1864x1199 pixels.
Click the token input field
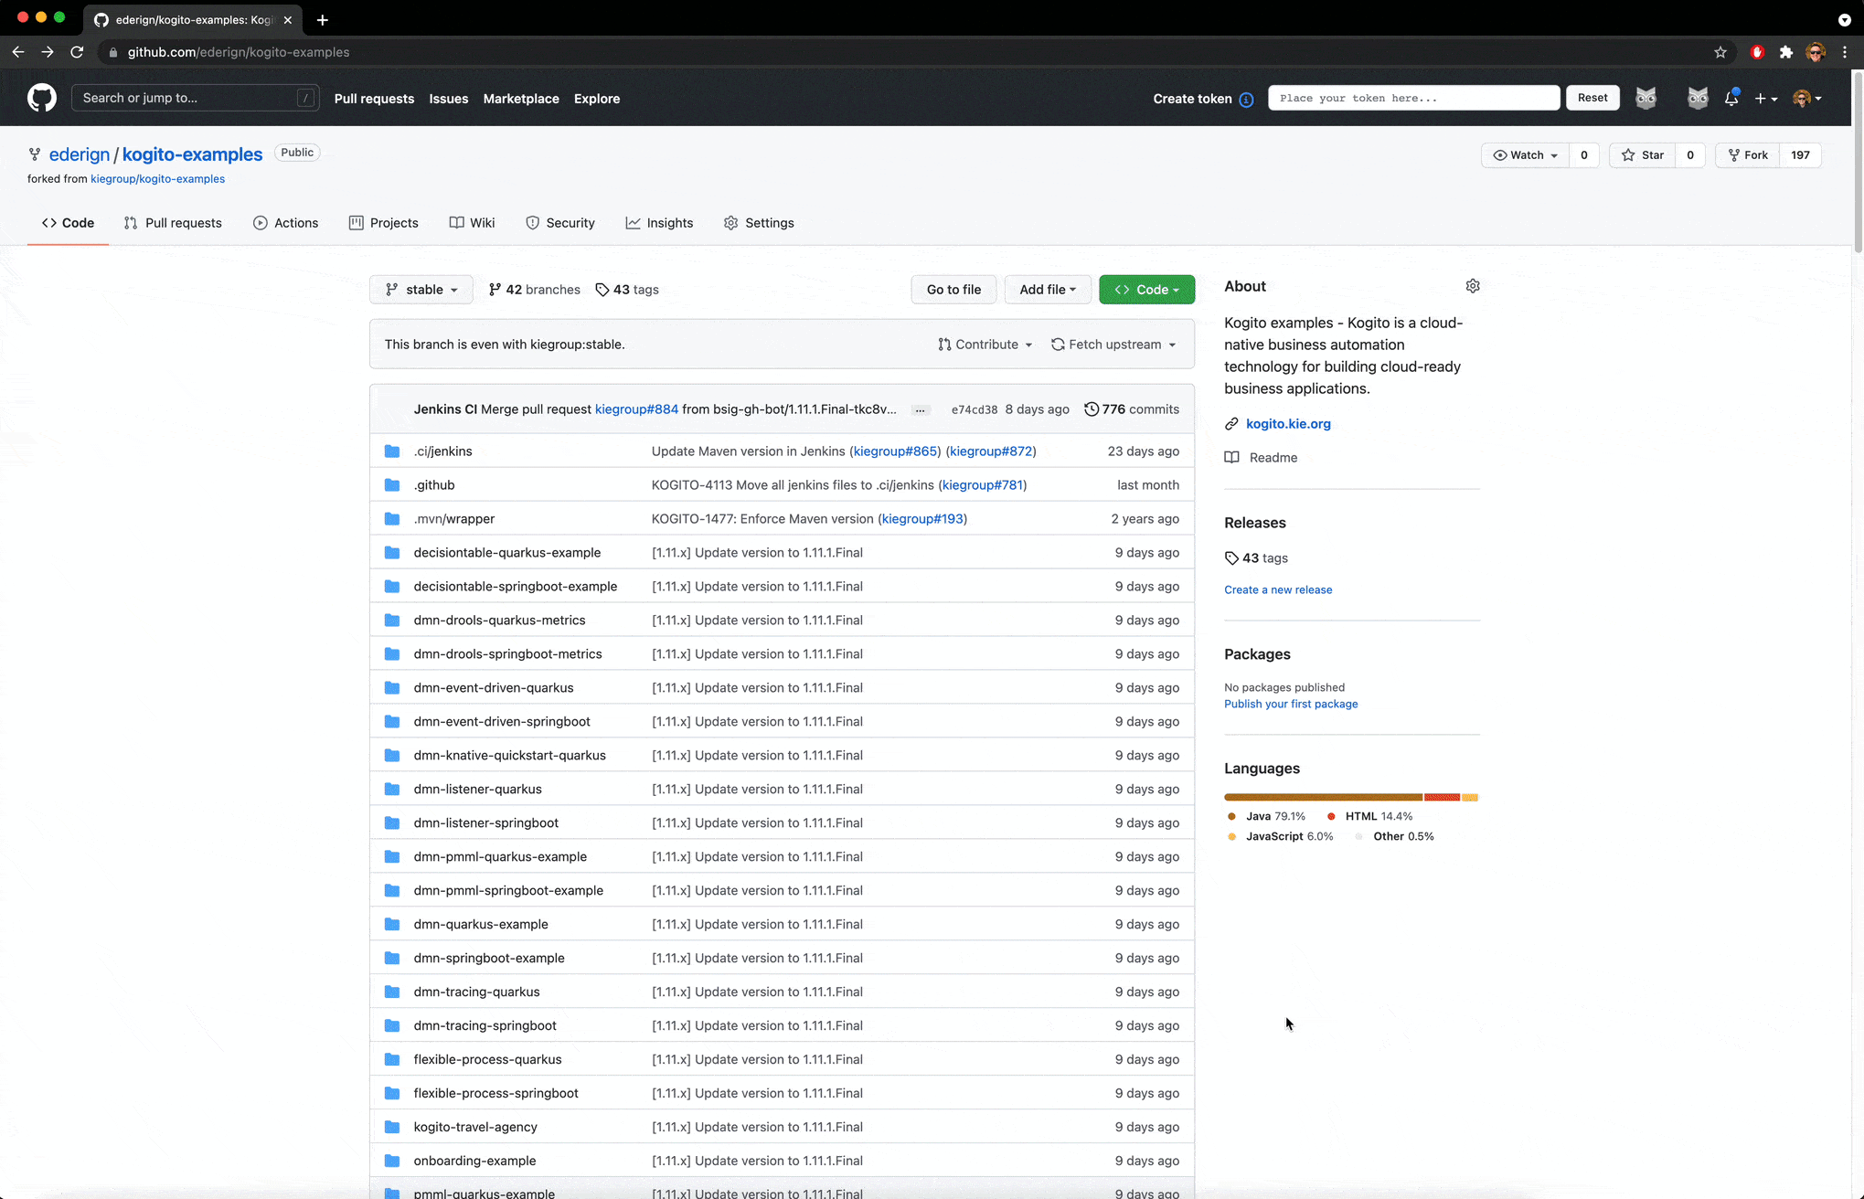click(x=1412, y=99)
